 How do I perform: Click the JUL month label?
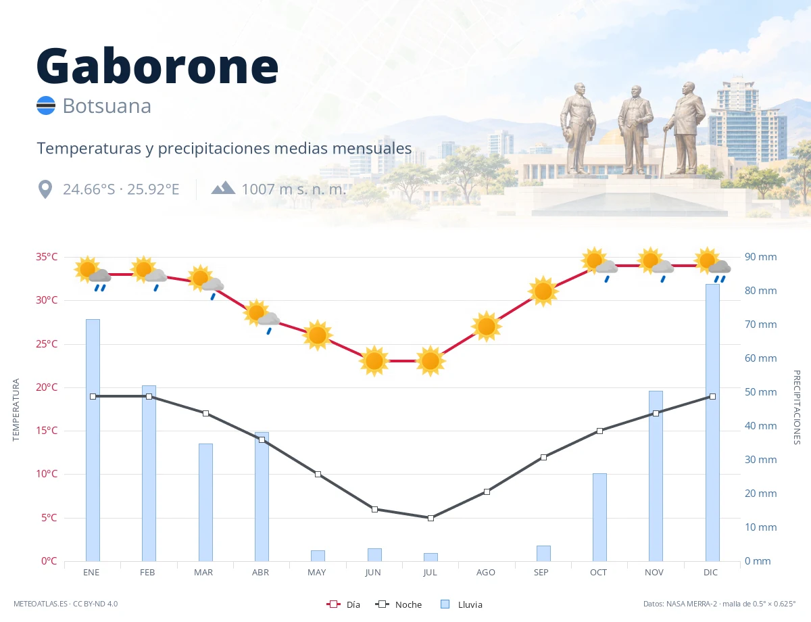pyautogui.click(x=430, y=573)
